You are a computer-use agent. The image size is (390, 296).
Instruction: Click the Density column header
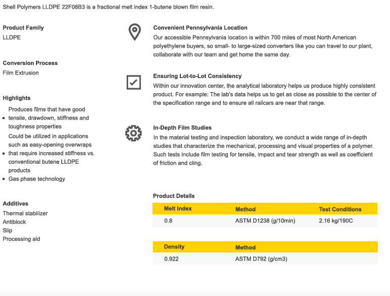click(x=174, y=247)
